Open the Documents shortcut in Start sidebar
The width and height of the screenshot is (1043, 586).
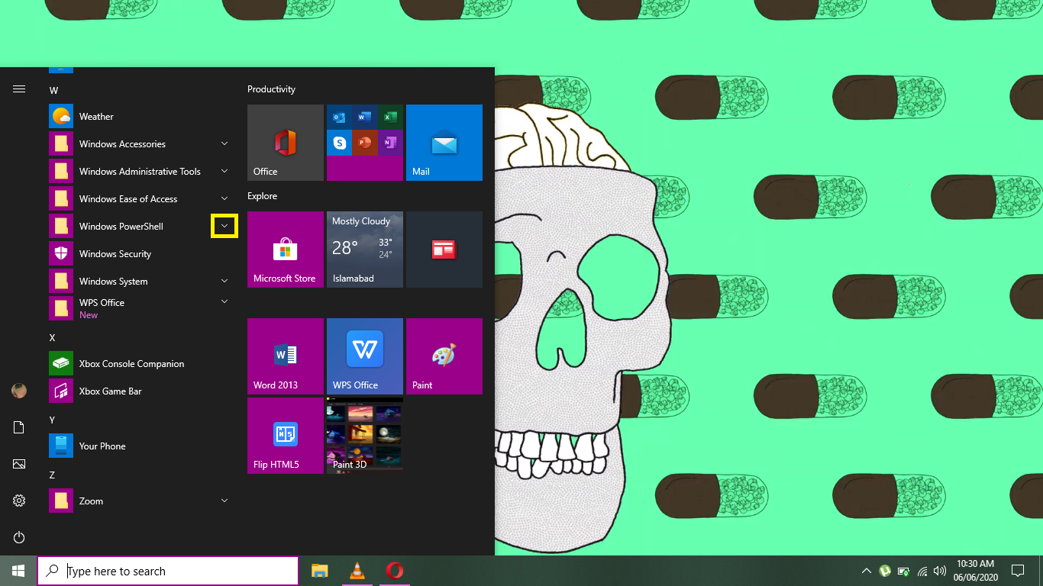(x=18, y=427)
